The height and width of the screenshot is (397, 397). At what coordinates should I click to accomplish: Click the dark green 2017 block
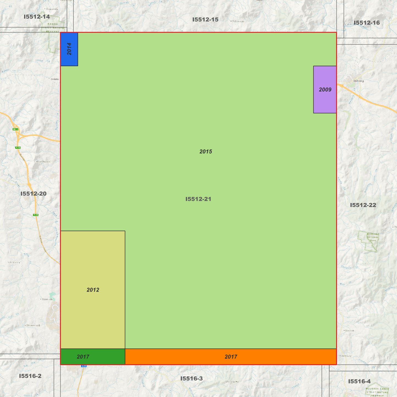pos(93,357)
